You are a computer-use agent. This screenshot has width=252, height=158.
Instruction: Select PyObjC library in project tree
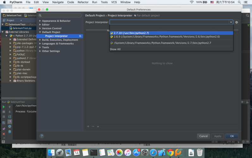coord(19,54)
